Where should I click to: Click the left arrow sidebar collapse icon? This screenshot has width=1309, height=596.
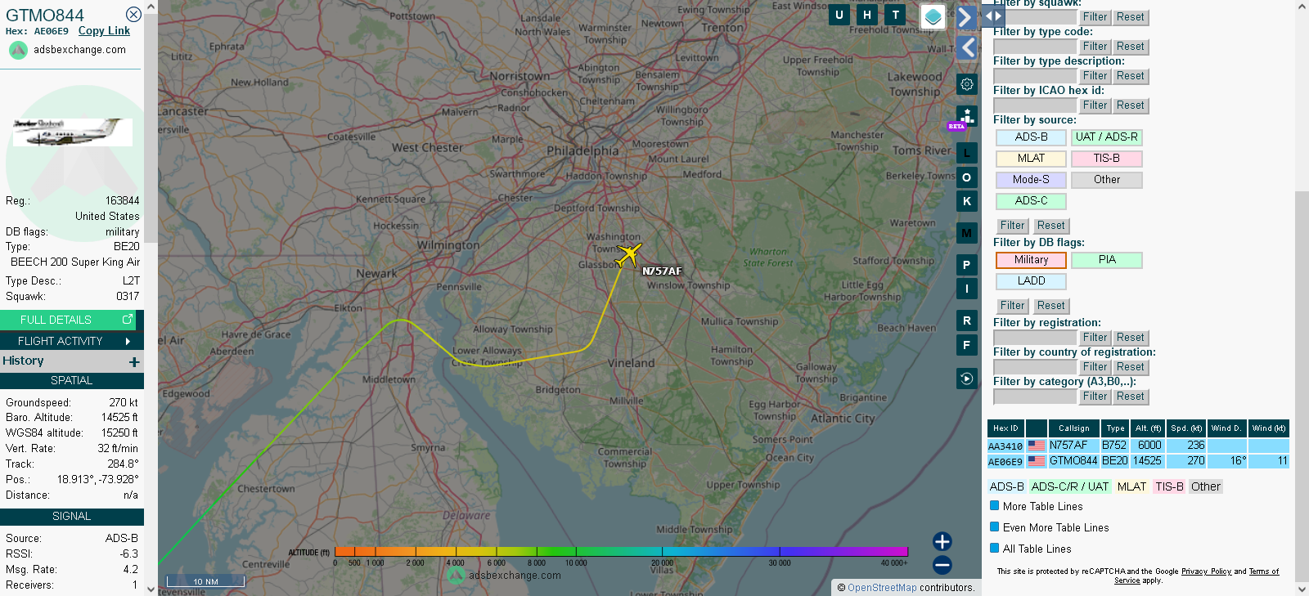(x=966, y=47)
